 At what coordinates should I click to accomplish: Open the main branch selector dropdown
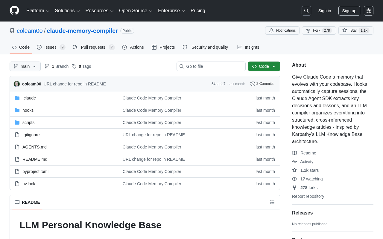[25, 66]
